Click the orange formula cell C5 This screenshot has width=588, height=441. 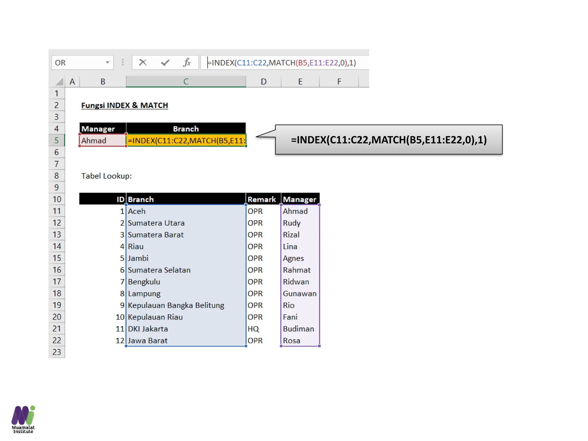[186, 140]
